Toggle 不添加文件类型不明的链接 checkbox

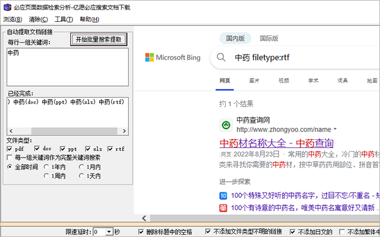(208, 232)
